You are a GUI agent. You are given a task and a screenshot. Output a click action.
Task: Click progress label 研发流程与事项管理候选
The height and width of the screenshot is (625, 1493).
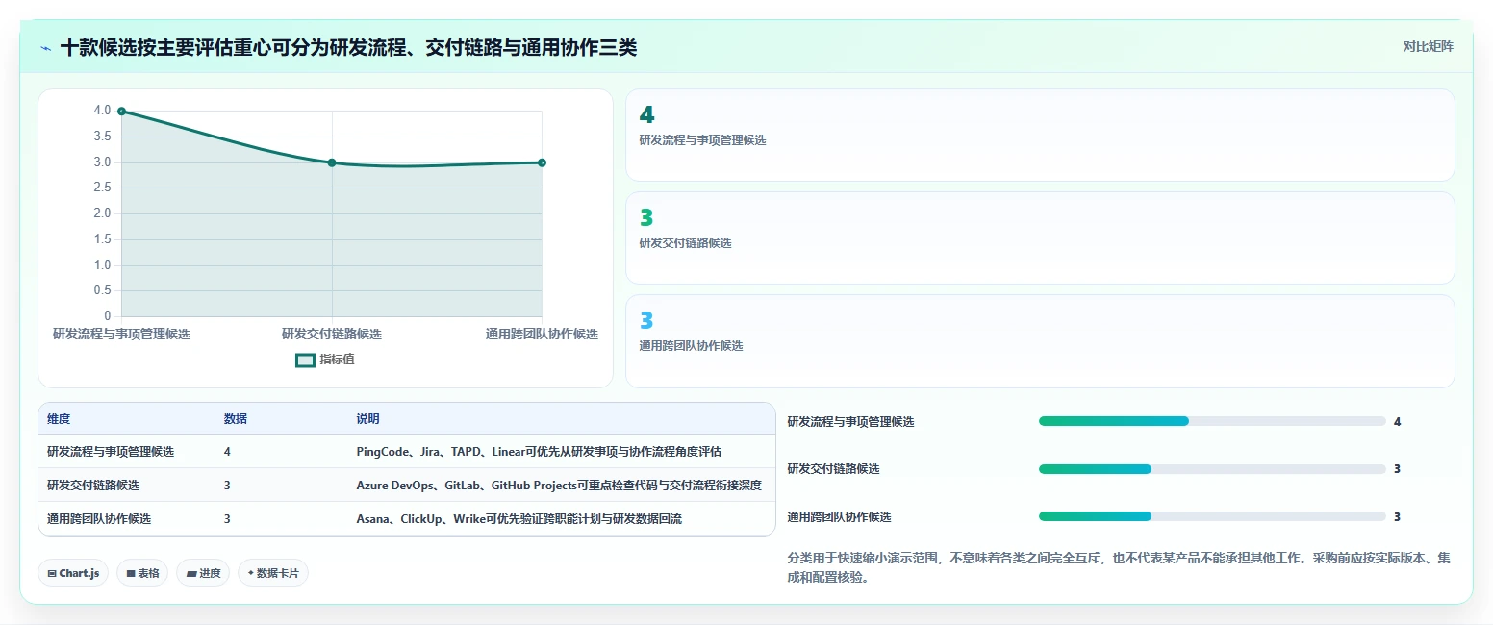[850, 421]
